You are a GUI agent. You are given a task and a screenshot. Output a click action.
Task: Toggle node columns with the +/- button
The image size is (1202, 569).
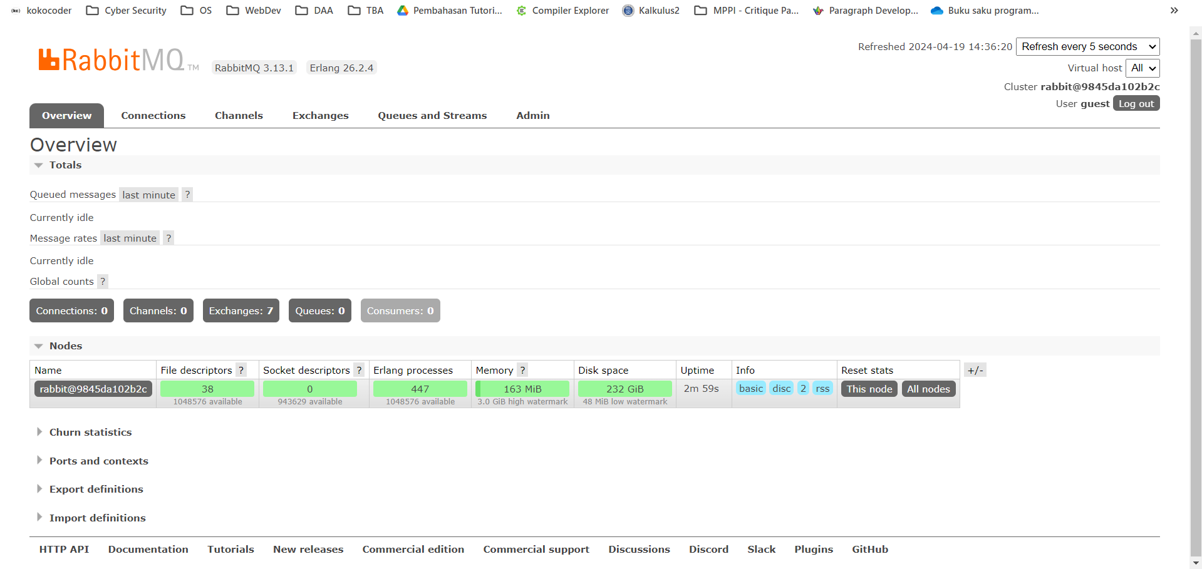(x=975, y=370)
